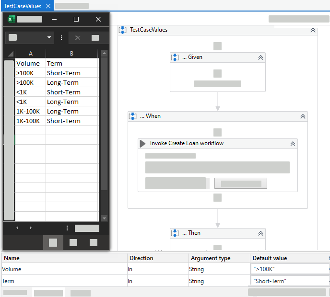330x297 pixels.
Task: Open Direction dropdown for Term argument
Action: (158, 281)
